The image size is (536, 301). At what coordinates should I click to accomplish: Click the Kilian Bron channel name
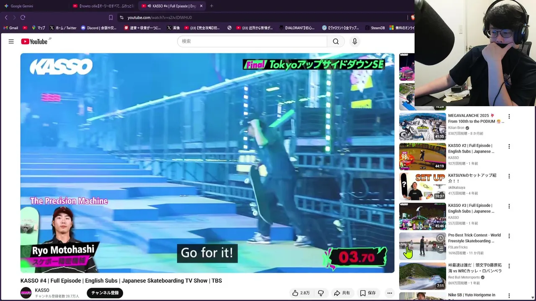pos(456,128)
